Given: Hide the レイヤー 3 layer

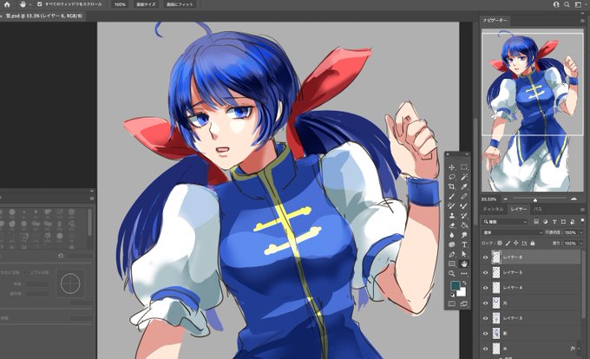Looking at the screenshot, I should [x=485, y=318].
